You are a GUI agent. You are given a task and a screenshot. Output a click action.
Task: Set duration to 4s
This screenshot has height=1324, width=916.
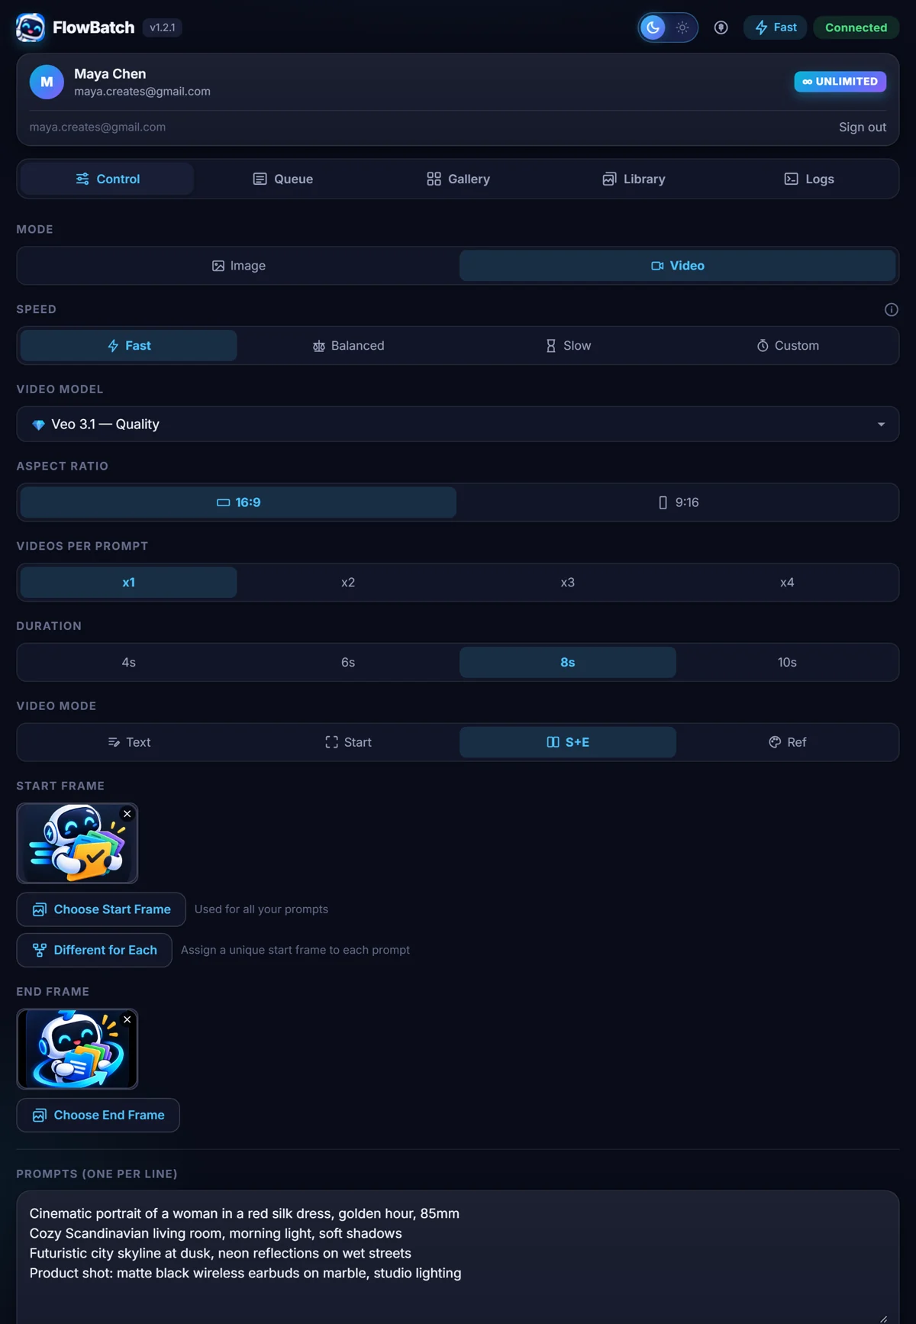129,663
